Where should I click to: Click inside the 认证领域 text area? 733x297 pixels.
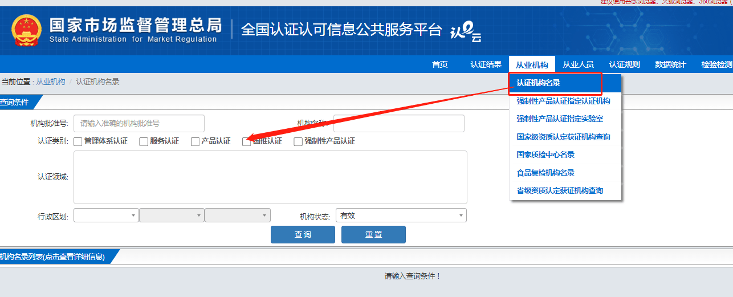(270, 177)
